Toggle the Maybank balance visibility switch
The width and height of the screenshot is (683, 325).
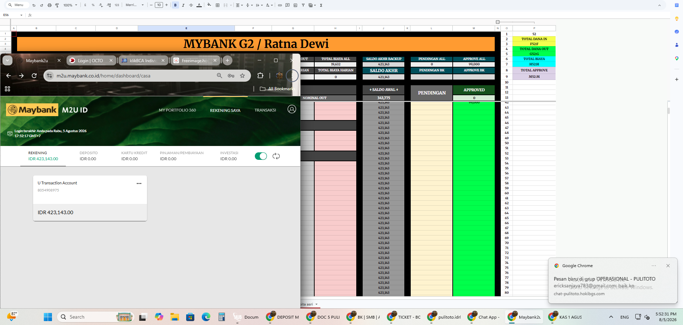261,156
